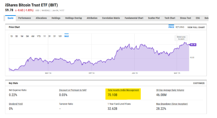The image size is (217, 118).
Task: Click the CUSTOMIZE key stats button
Action: point(199,83)
